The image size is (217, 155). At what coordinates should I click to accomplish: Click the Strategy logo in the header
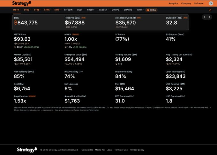click(x=22, y=3)
